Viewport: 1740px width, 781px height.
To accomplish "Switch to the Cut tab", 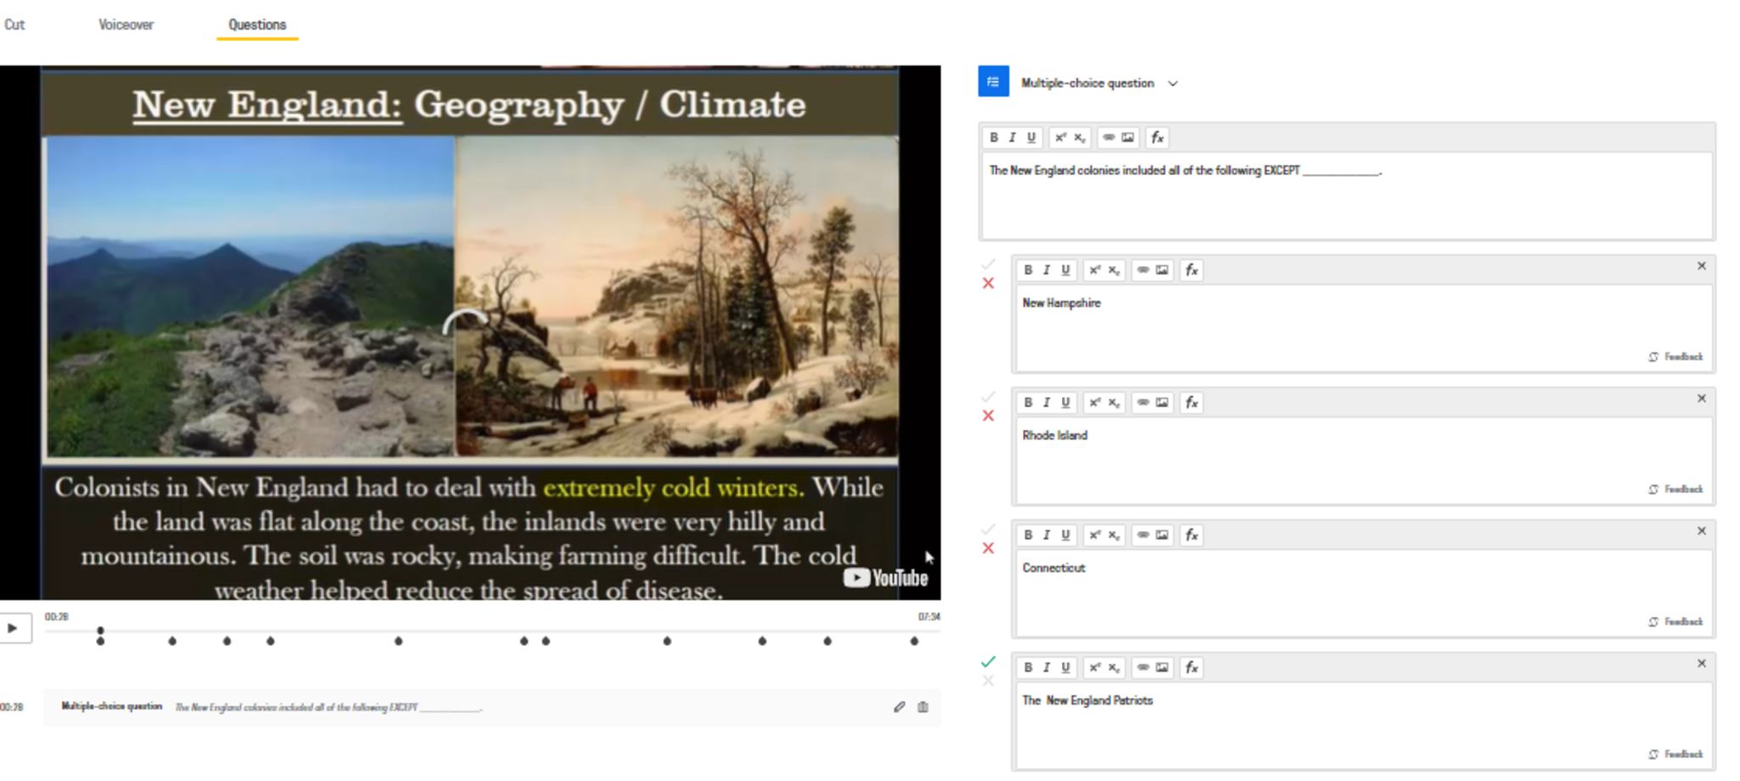I will 14,25.
